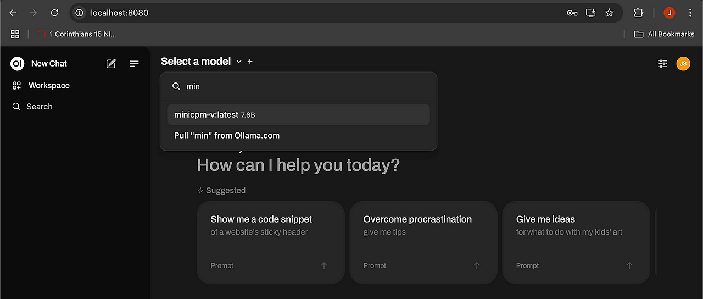Open Search in the sidebar
Viewport: 703px width, 299px height.
point(39,107)
